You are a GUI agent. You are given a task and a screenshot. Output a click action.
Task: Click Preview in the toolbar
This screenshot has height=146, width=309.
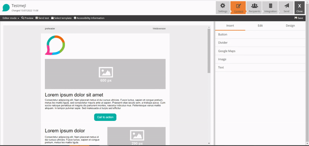27,18
